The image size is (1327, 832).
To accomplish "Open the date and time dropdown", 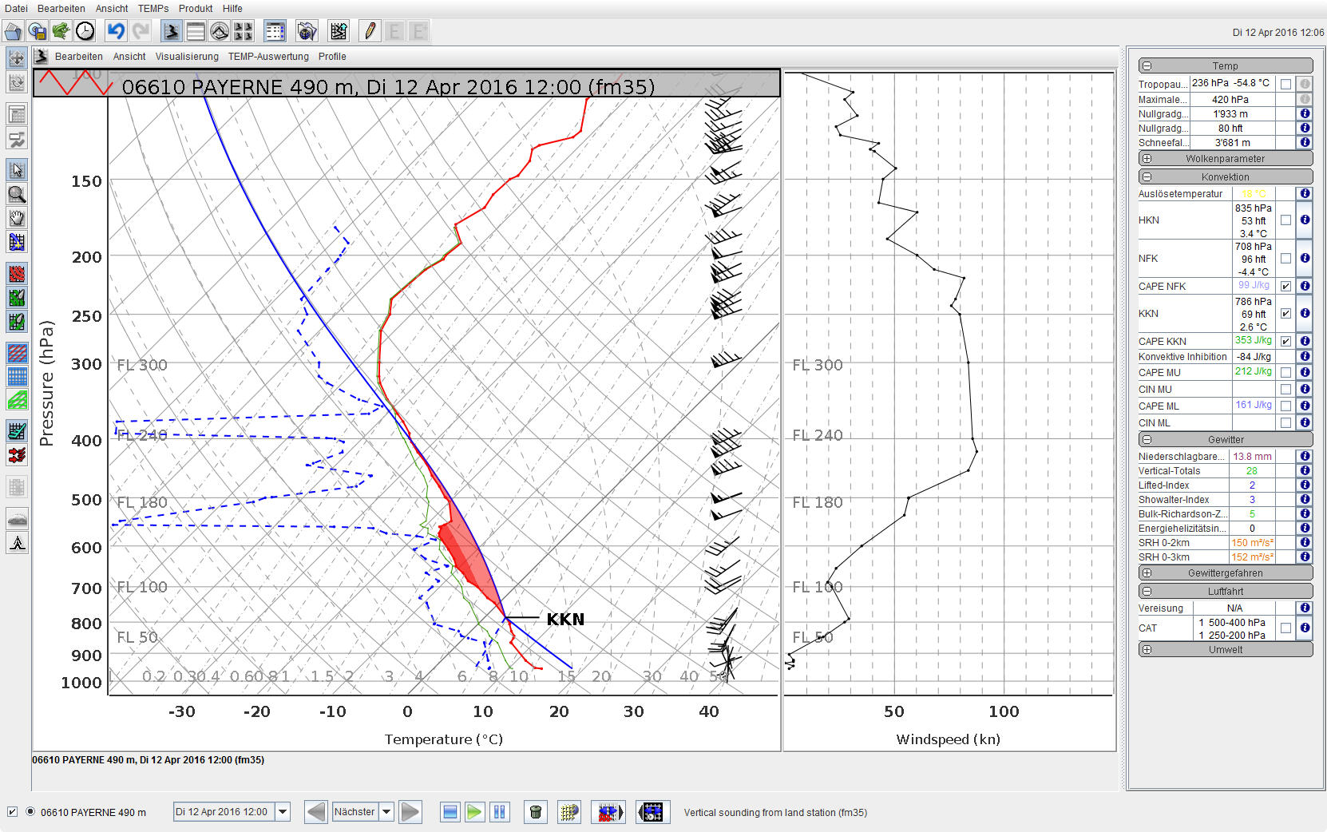I will point(283,812).
